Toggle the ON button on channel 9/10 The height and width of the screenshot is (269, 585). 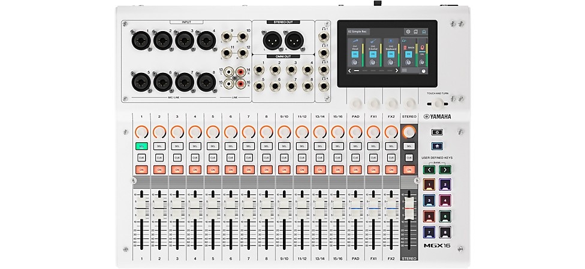point(284,170)
